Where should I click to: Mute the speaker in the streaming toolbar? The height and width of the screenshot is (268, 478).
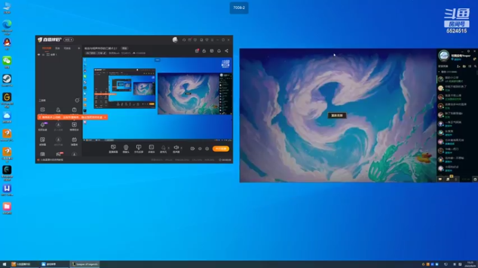coord(176,148)
